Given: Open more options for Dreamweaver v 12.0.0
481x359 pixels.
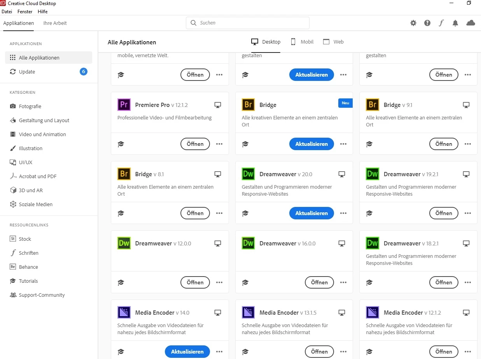Looking at the screenshot, I should (x=219, y=282).
